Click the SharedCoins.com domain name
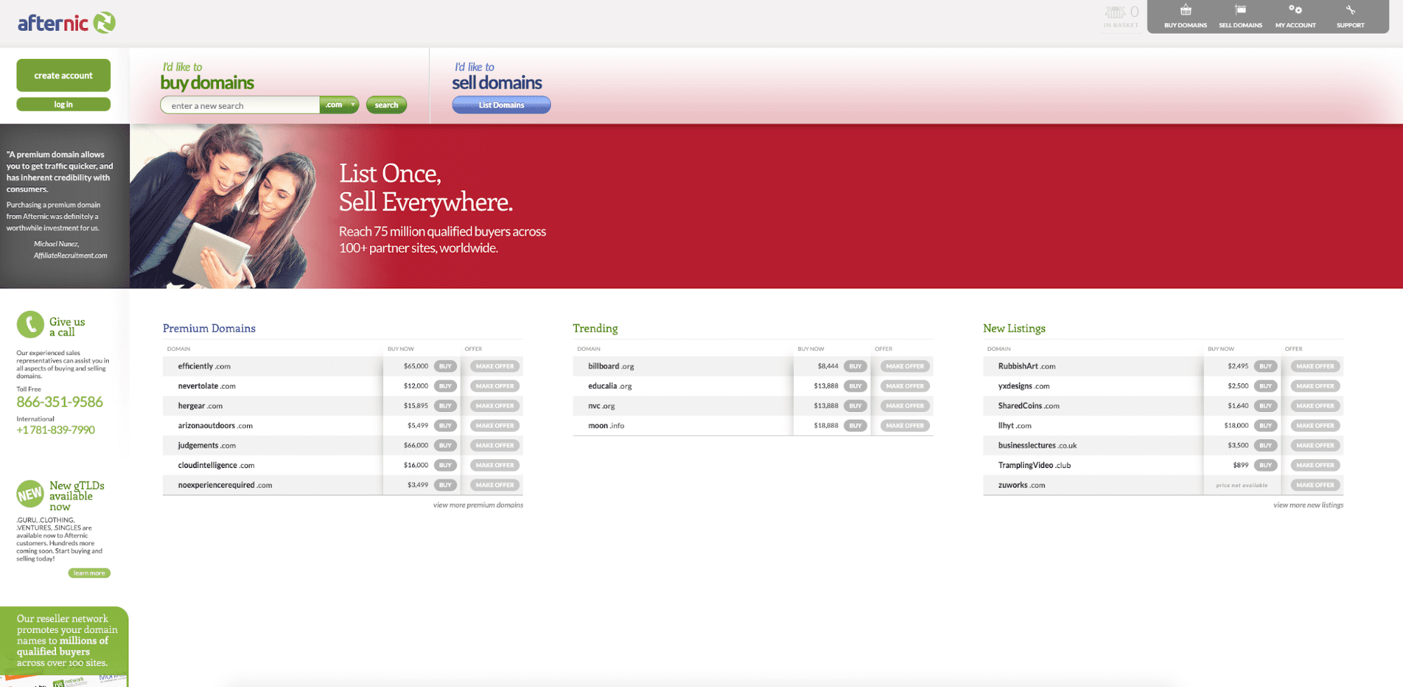Image resolution: width=1403 pixels, height=687 pixels. click(1028, 406)
